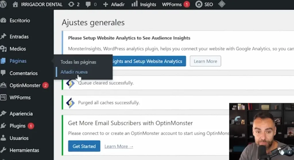Screen dimensions: 294x160
Task: Click the presenter webcam video overlay
Action: [261, 132]
